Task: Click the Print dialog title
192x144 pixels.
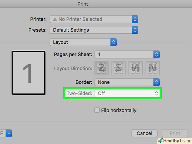Action: point(83,4)
